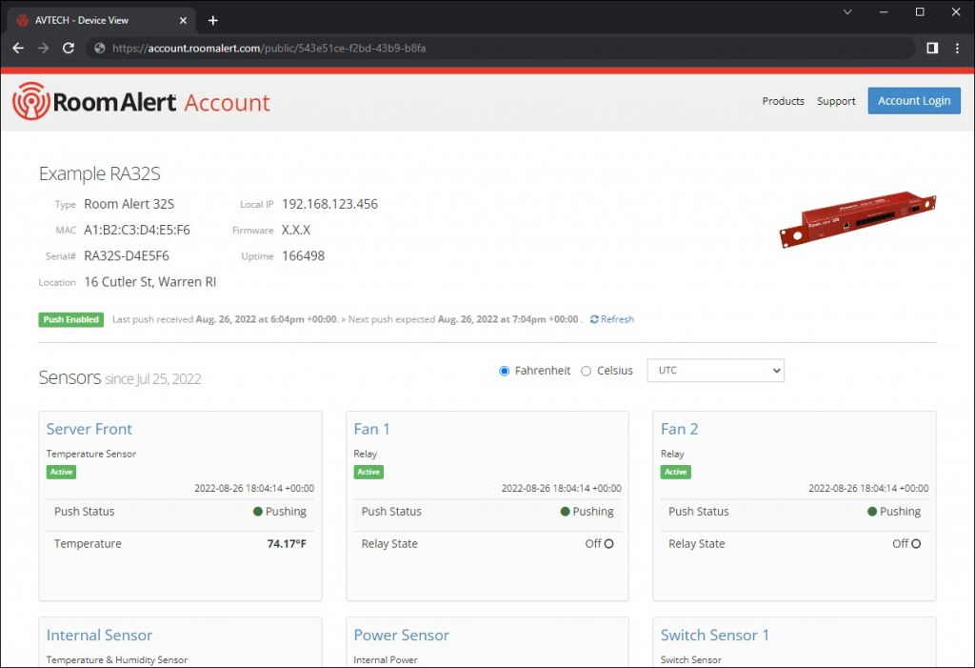The image size is (975, 668).
Task: Open the browser three-dot menu
Action: (956, 48)
